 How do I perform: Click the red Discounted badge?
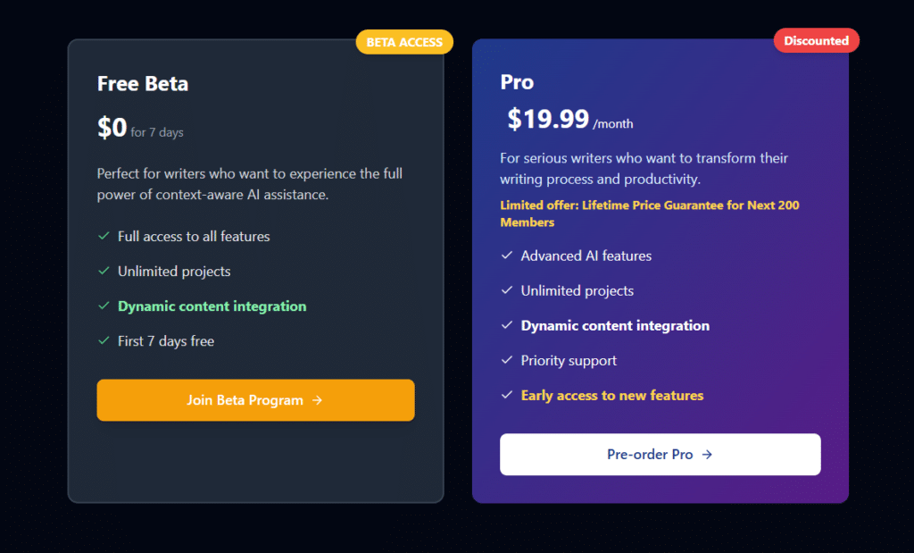[x=816, y=39]
